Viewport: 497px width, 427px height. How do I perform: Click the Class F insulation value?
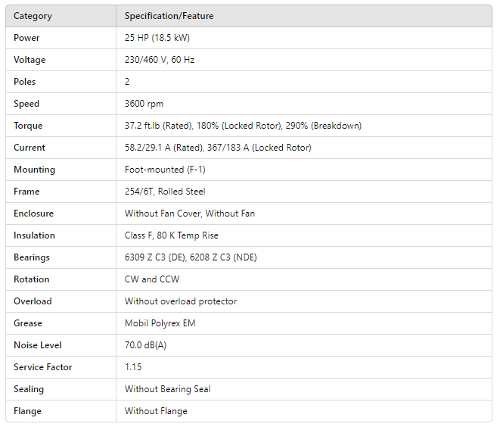click(172, 235)
